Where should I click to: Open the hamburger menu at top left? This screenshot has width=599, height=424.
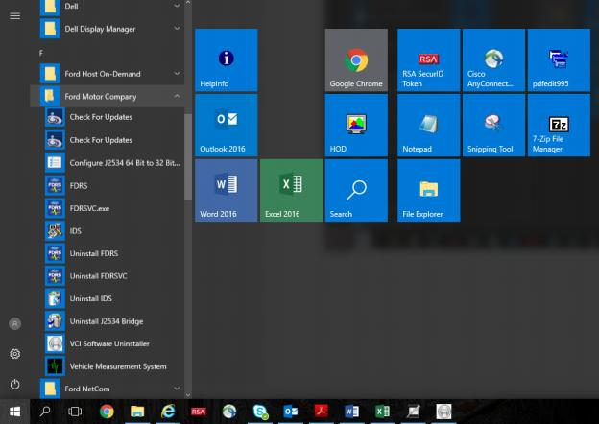coord(15,16)
